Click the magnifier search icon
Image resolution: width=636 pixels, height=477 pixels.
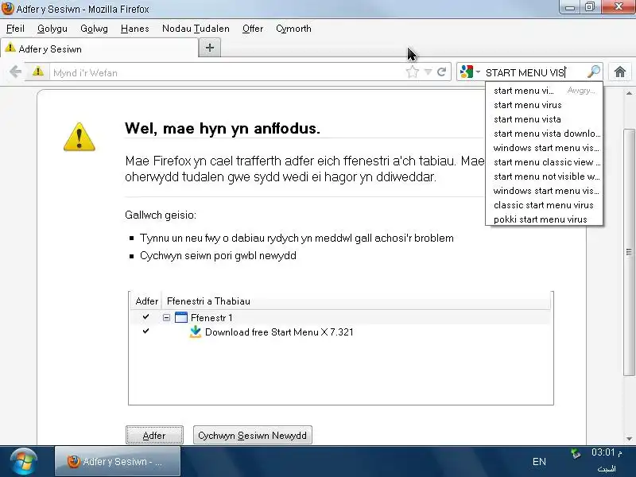coord(593,72)
